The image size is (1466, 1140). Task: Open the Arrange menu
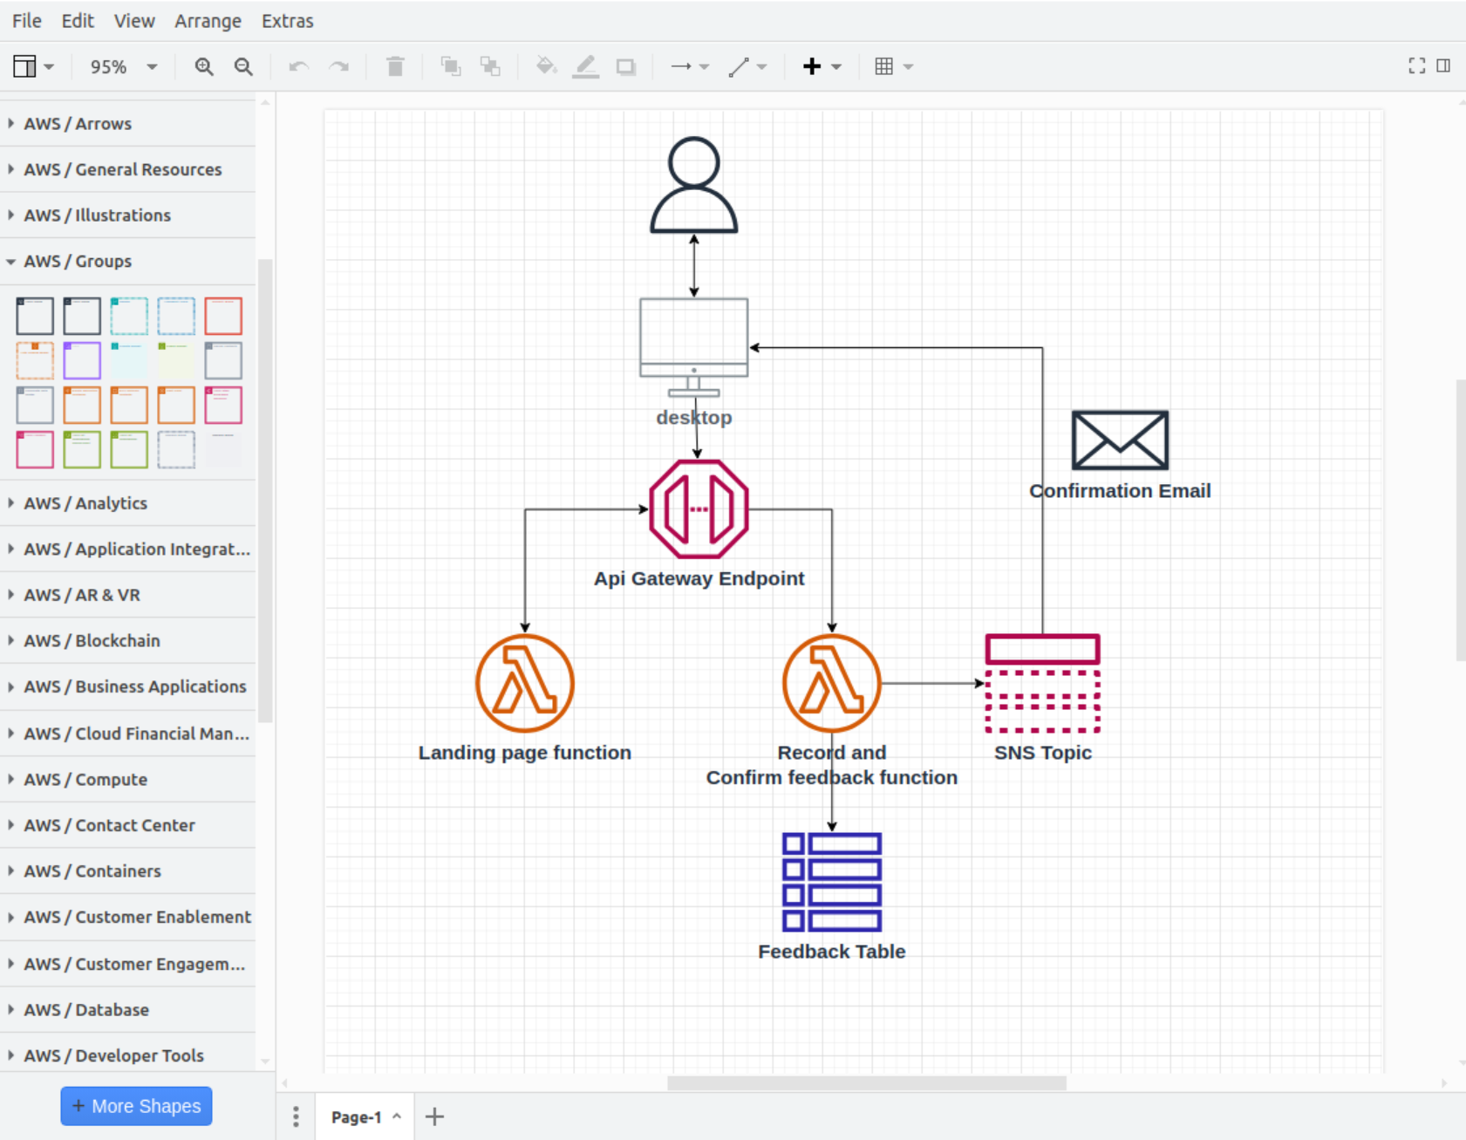(208, 21)
